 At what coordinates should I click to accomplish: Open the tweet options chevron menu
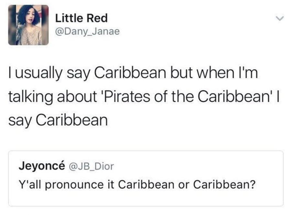pos(277,18)
